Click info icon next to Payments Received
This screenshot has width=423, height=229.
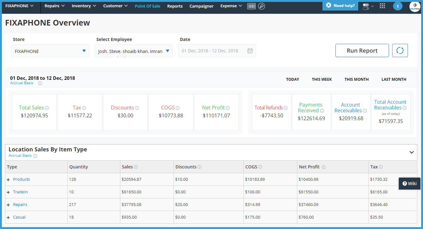tap(322, 111)
